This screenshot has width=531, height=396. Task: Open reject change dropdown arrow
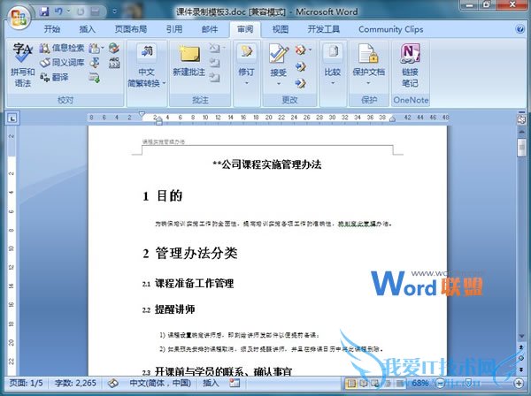coord(311,50)
